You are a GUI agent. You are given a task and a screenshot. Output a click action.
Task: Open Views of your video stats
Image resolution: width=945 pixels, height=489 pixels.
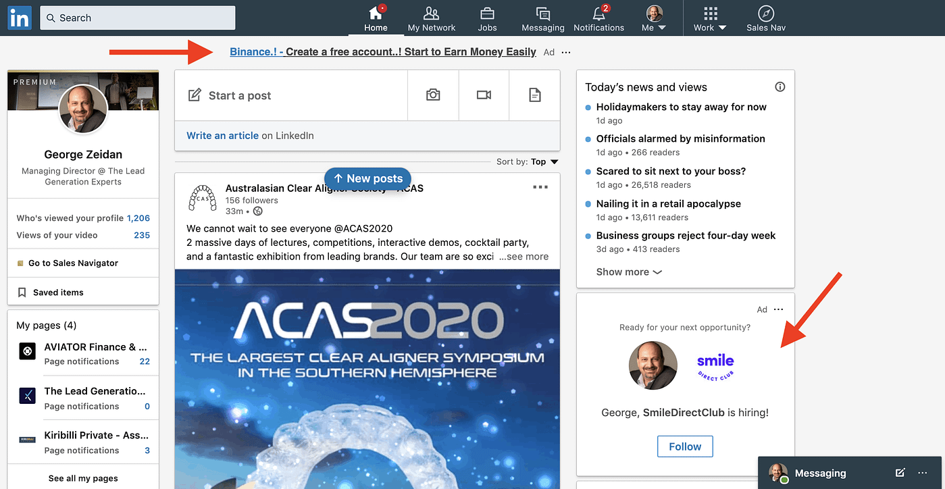coord(83,235)
